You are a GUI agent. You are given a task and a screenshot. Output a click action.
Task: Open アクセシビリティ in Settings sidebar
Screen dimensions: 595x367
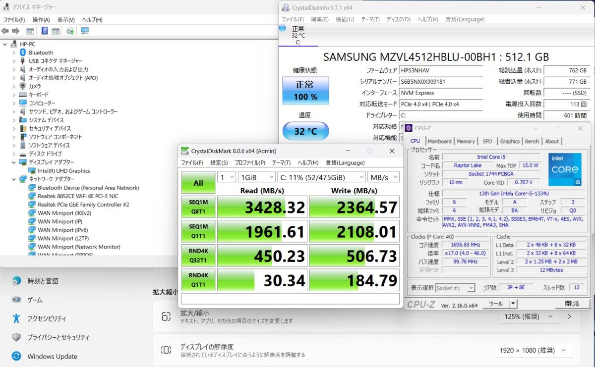coord(47,318)
